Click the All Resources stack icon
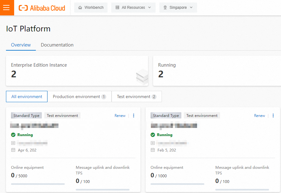 [117, 8]
